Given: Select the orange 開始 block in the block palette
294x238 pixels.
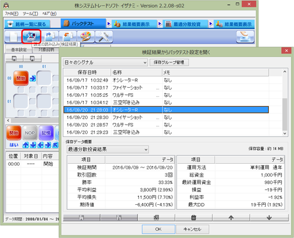Looking at the screenshot, I should [x=14, y=133].
